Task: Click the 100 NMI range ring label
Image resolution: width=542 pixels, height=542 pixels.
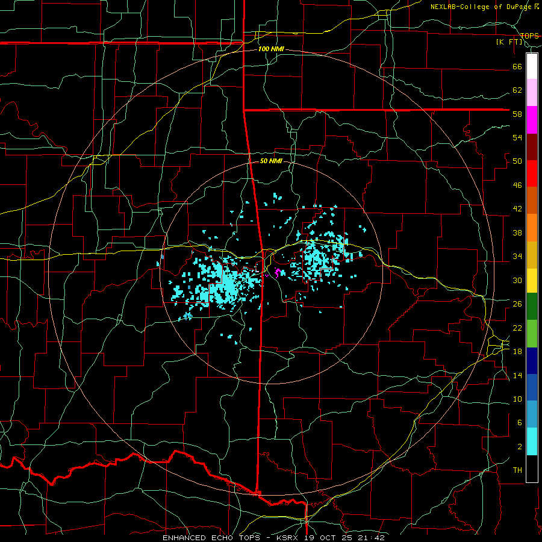Action: [x=272, y=49]
